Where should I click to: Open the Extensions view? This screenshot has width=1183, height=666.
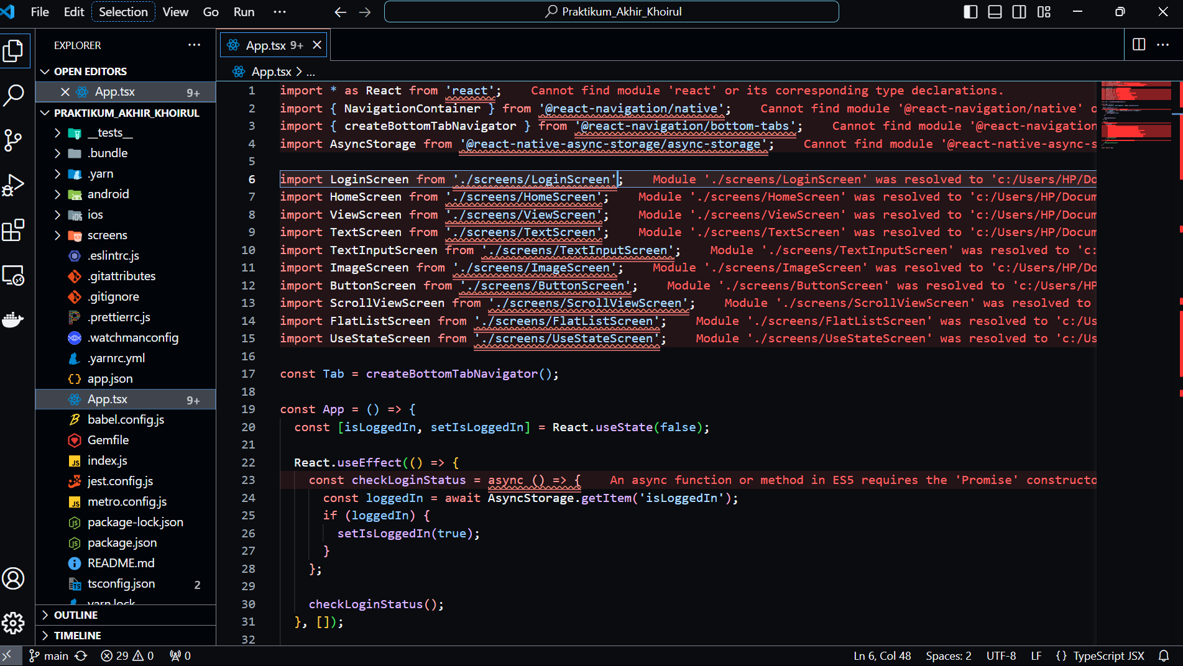pos(14,230)
